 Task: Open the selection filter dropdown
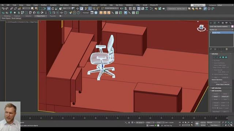pos(26,8)
